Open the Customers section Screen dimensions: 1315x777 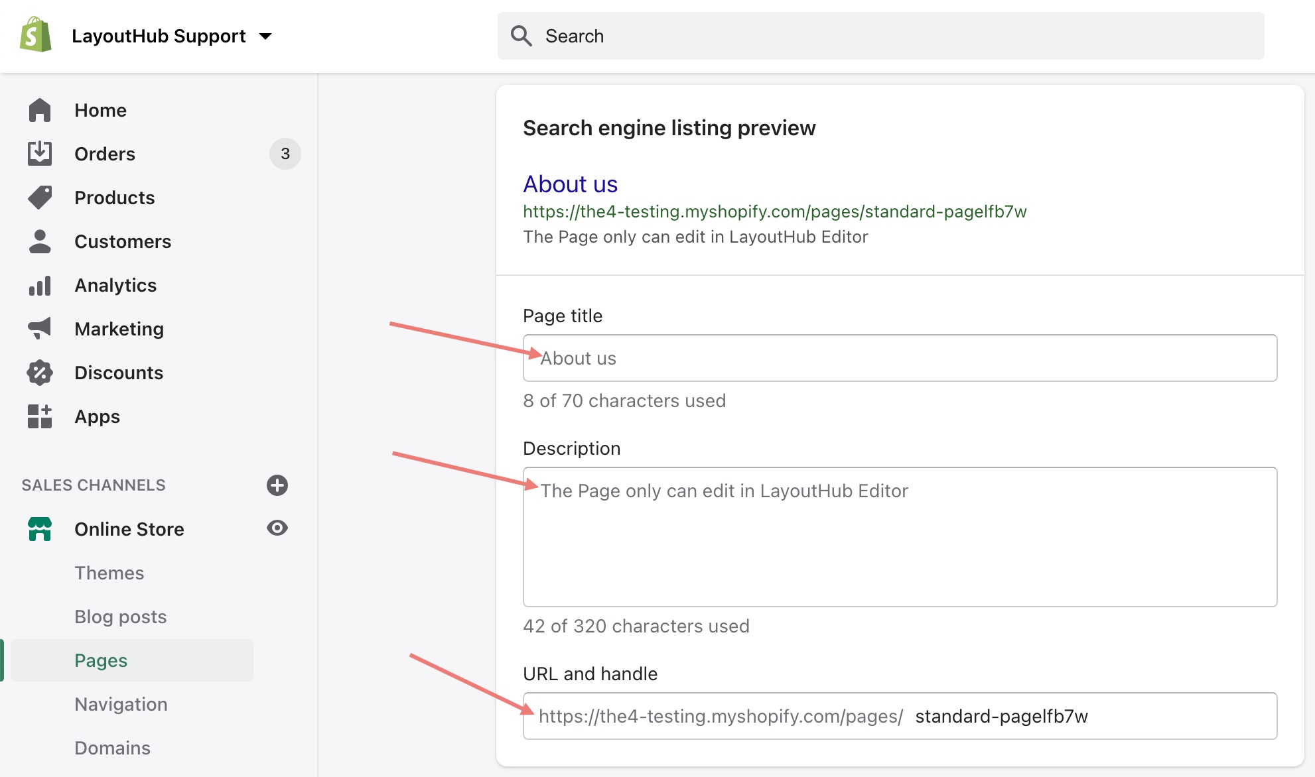[123, 241]
